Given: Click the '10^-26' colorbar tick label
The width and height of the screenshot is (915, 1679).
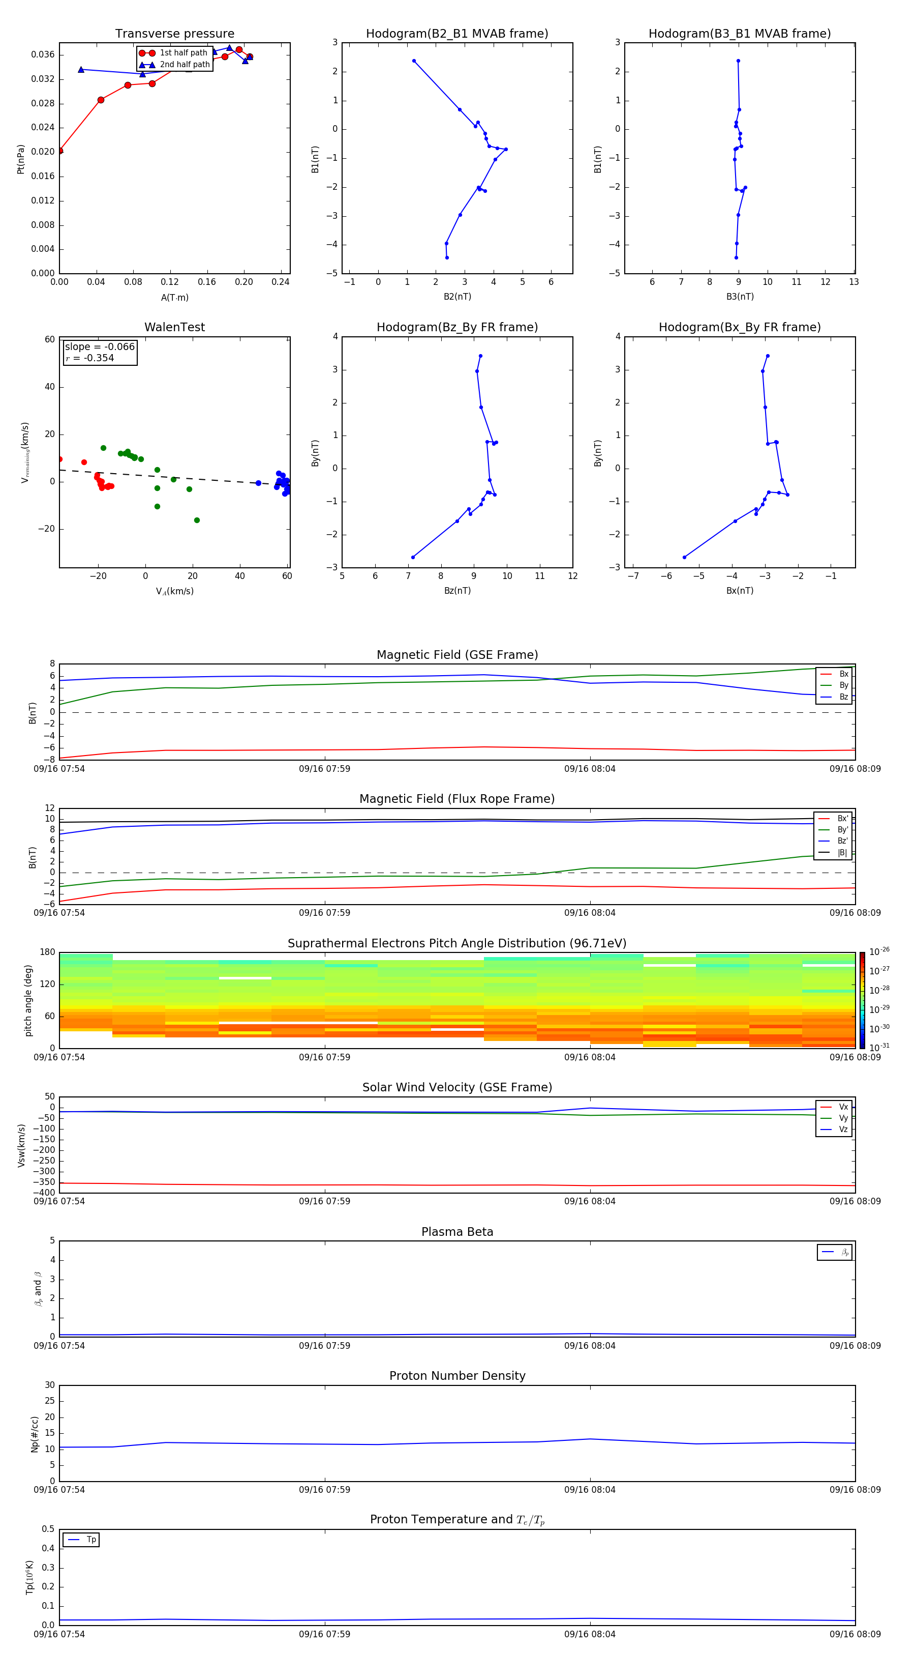Looking at the screenshot, I should click(879, 951).
